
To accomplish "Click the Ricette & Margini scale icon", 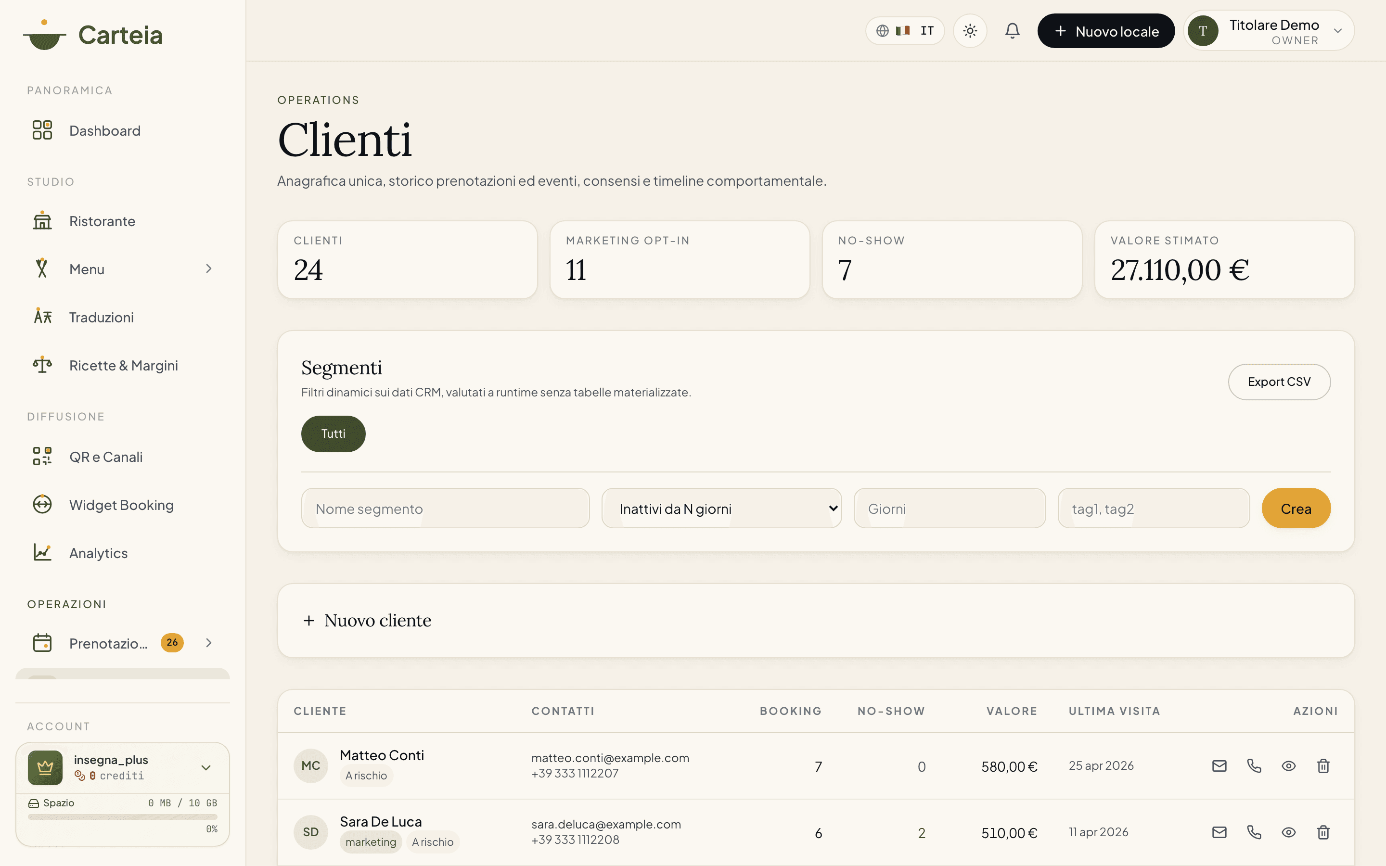I will [42, 365].
